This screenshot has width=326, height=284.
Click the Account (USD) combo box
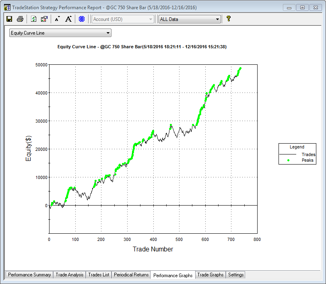[x=123, y=19]
